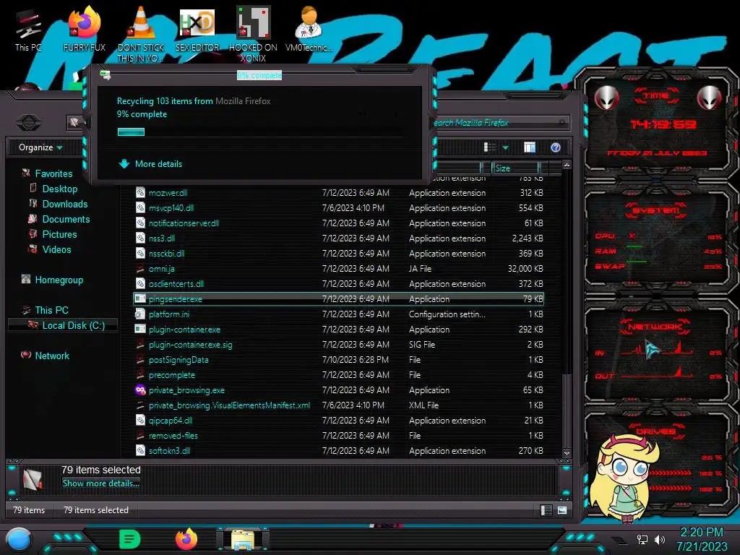The width and height of the screenshot is (740, 555).
Task: Select the plugin-container.exe.sig file
Action: tap(338, 345)
